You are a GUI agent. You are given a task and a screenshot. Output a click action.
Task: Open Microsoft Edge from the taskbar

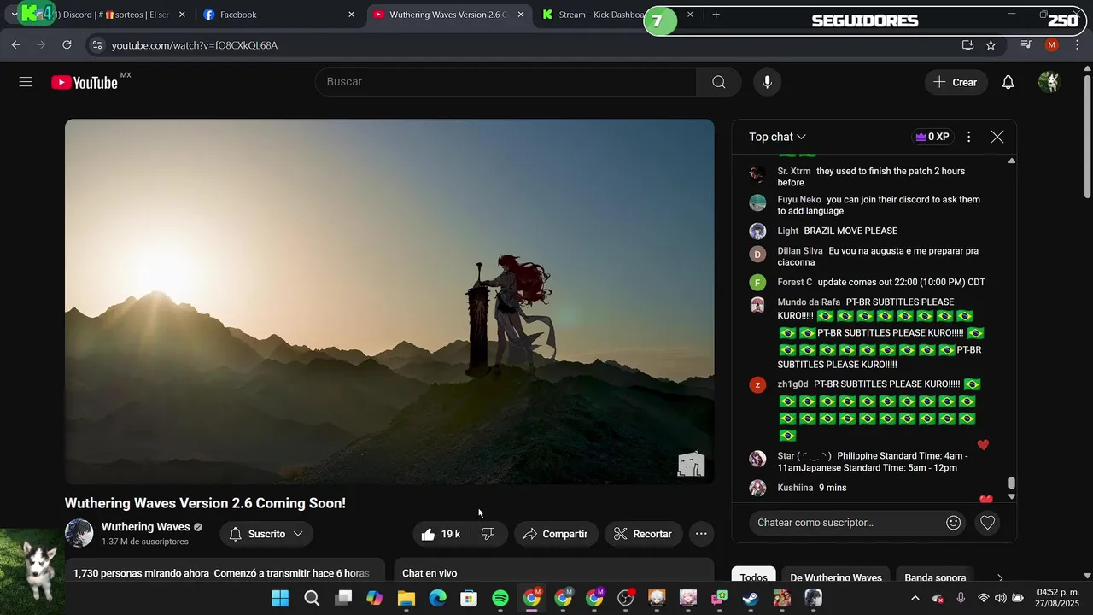point(437,599)
